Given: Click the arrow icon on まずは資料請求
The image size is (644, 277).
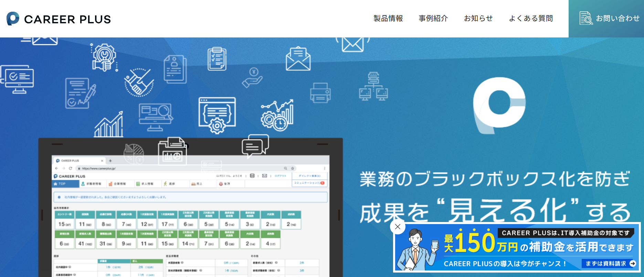Looking at the screenshot, I should (x=633, y=264).
